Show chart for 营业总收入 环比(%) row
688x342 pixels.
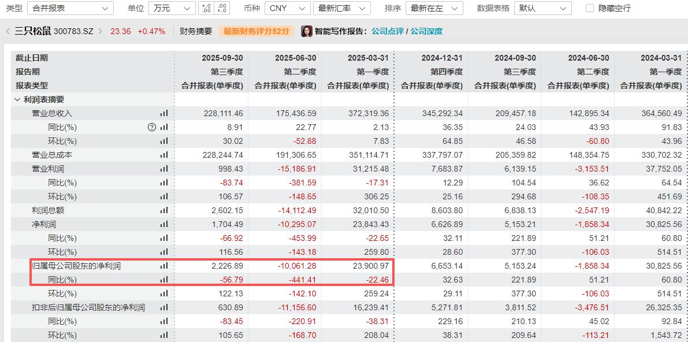pos(164,141)
